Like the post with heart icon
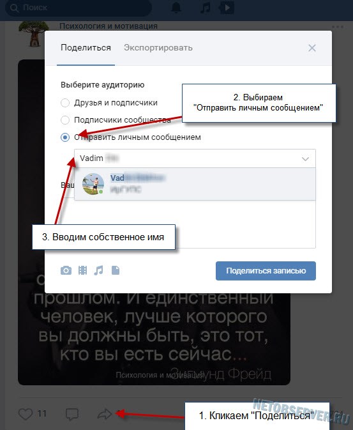This screenshot has width=353, height=430. pyautogui.click(x=26, y=414)
